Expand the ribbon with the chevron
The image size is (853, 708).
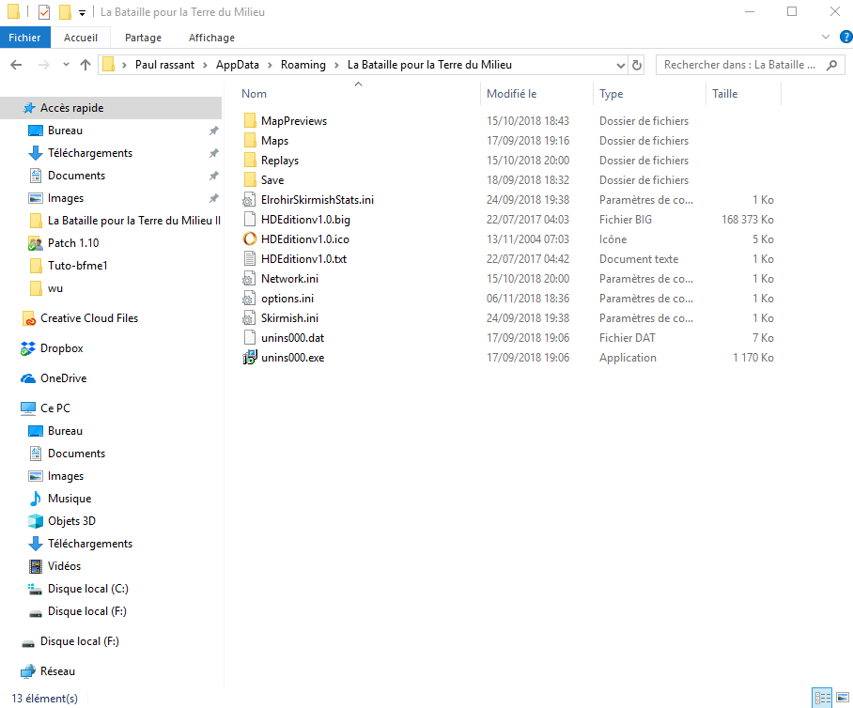[825, 37]
